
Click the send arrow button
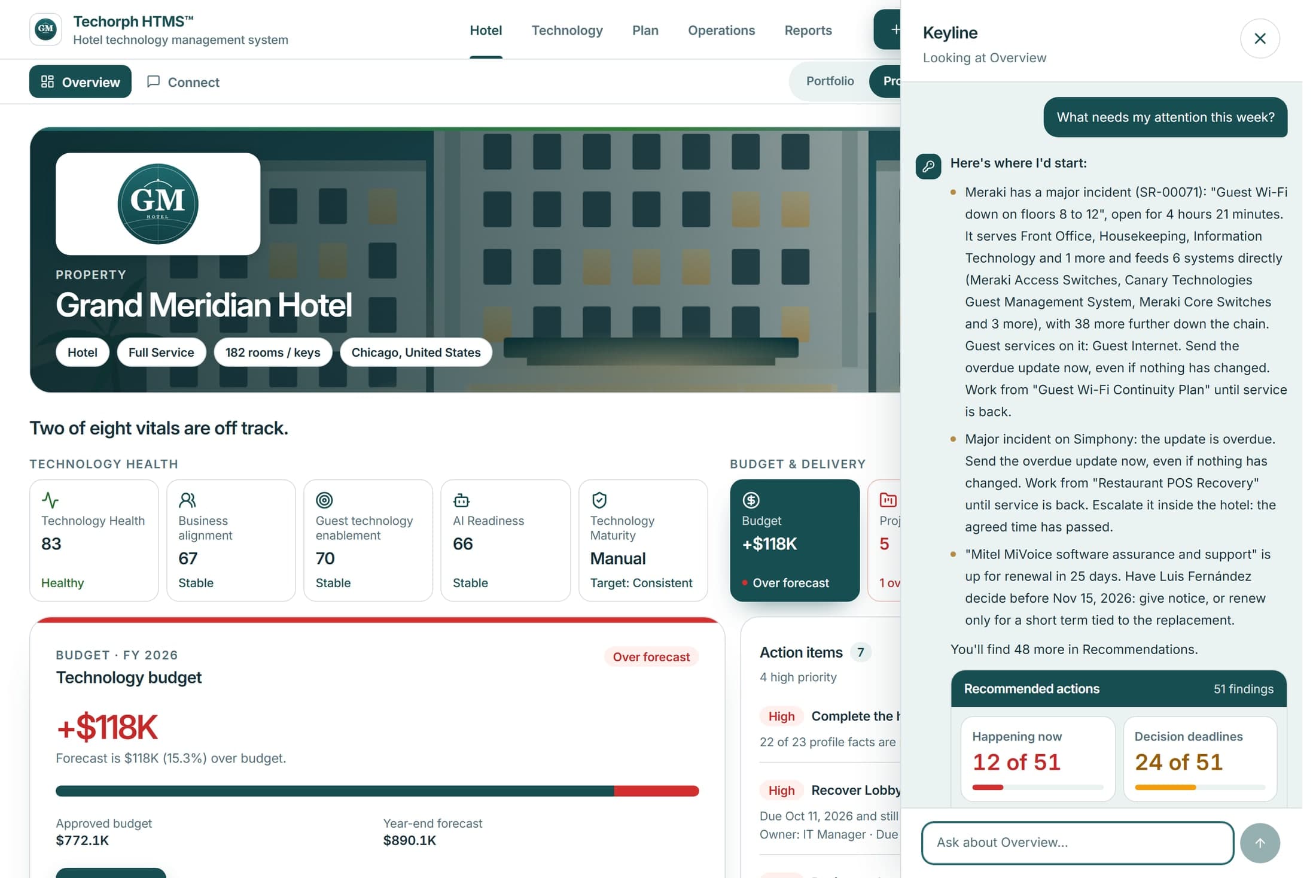pos(1260,843)
